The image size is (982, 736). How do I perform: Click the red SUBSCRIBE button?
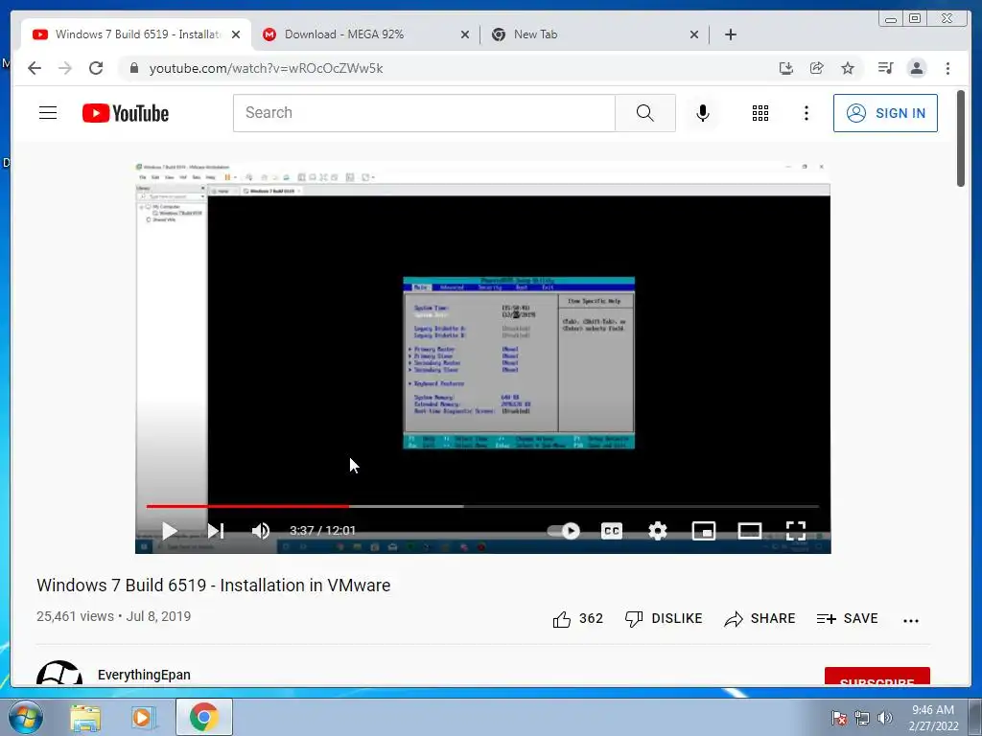pyautogui.click(x=877, y=677)
